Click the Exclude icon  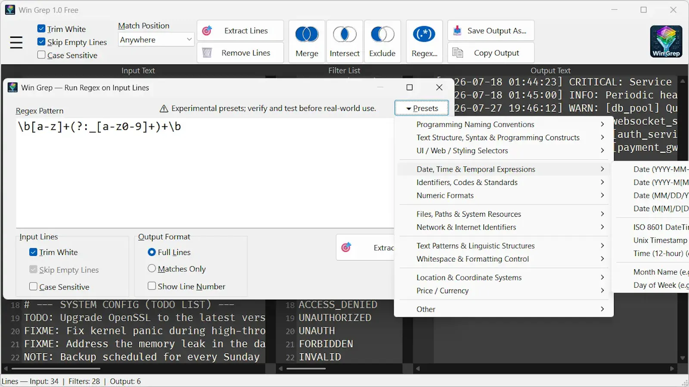pos(382,34)
